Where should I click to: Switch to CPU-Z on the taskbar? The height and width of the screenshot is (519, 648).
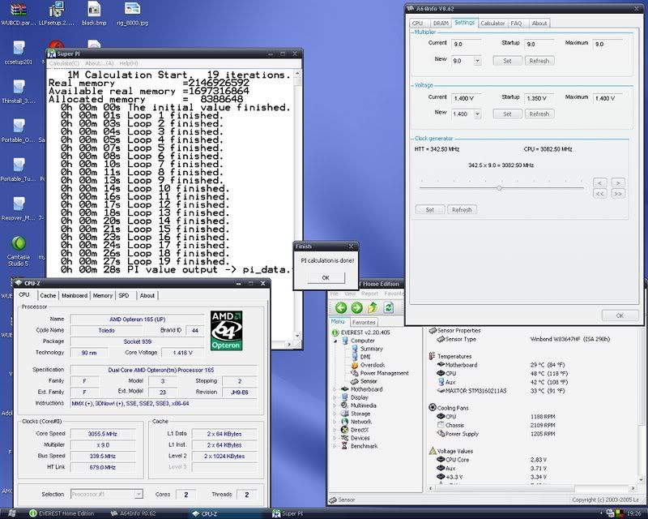pyautogui.click(x=205, y=513)
